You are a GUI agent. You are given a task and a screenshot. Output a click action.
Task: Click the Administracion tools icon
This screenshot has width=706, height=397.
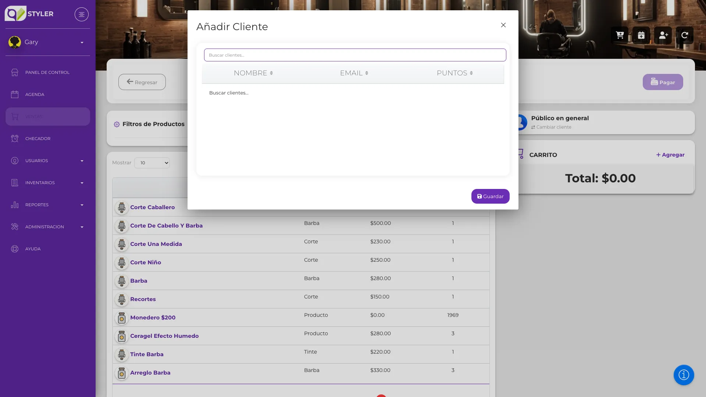(15, 227)
